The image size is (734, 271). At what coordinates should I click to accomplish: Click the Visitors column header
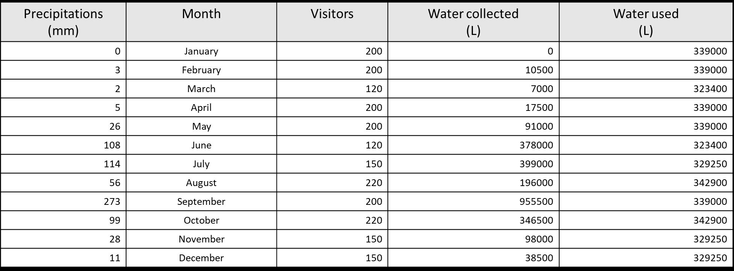pyautogui.click(x=332, y=22)
